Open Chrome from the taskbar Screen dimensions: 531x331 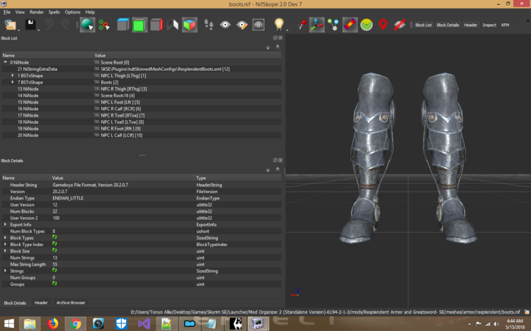pos(76,324)
